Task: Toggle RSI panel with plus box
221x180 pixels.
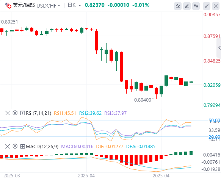Action: pos(22,113)
